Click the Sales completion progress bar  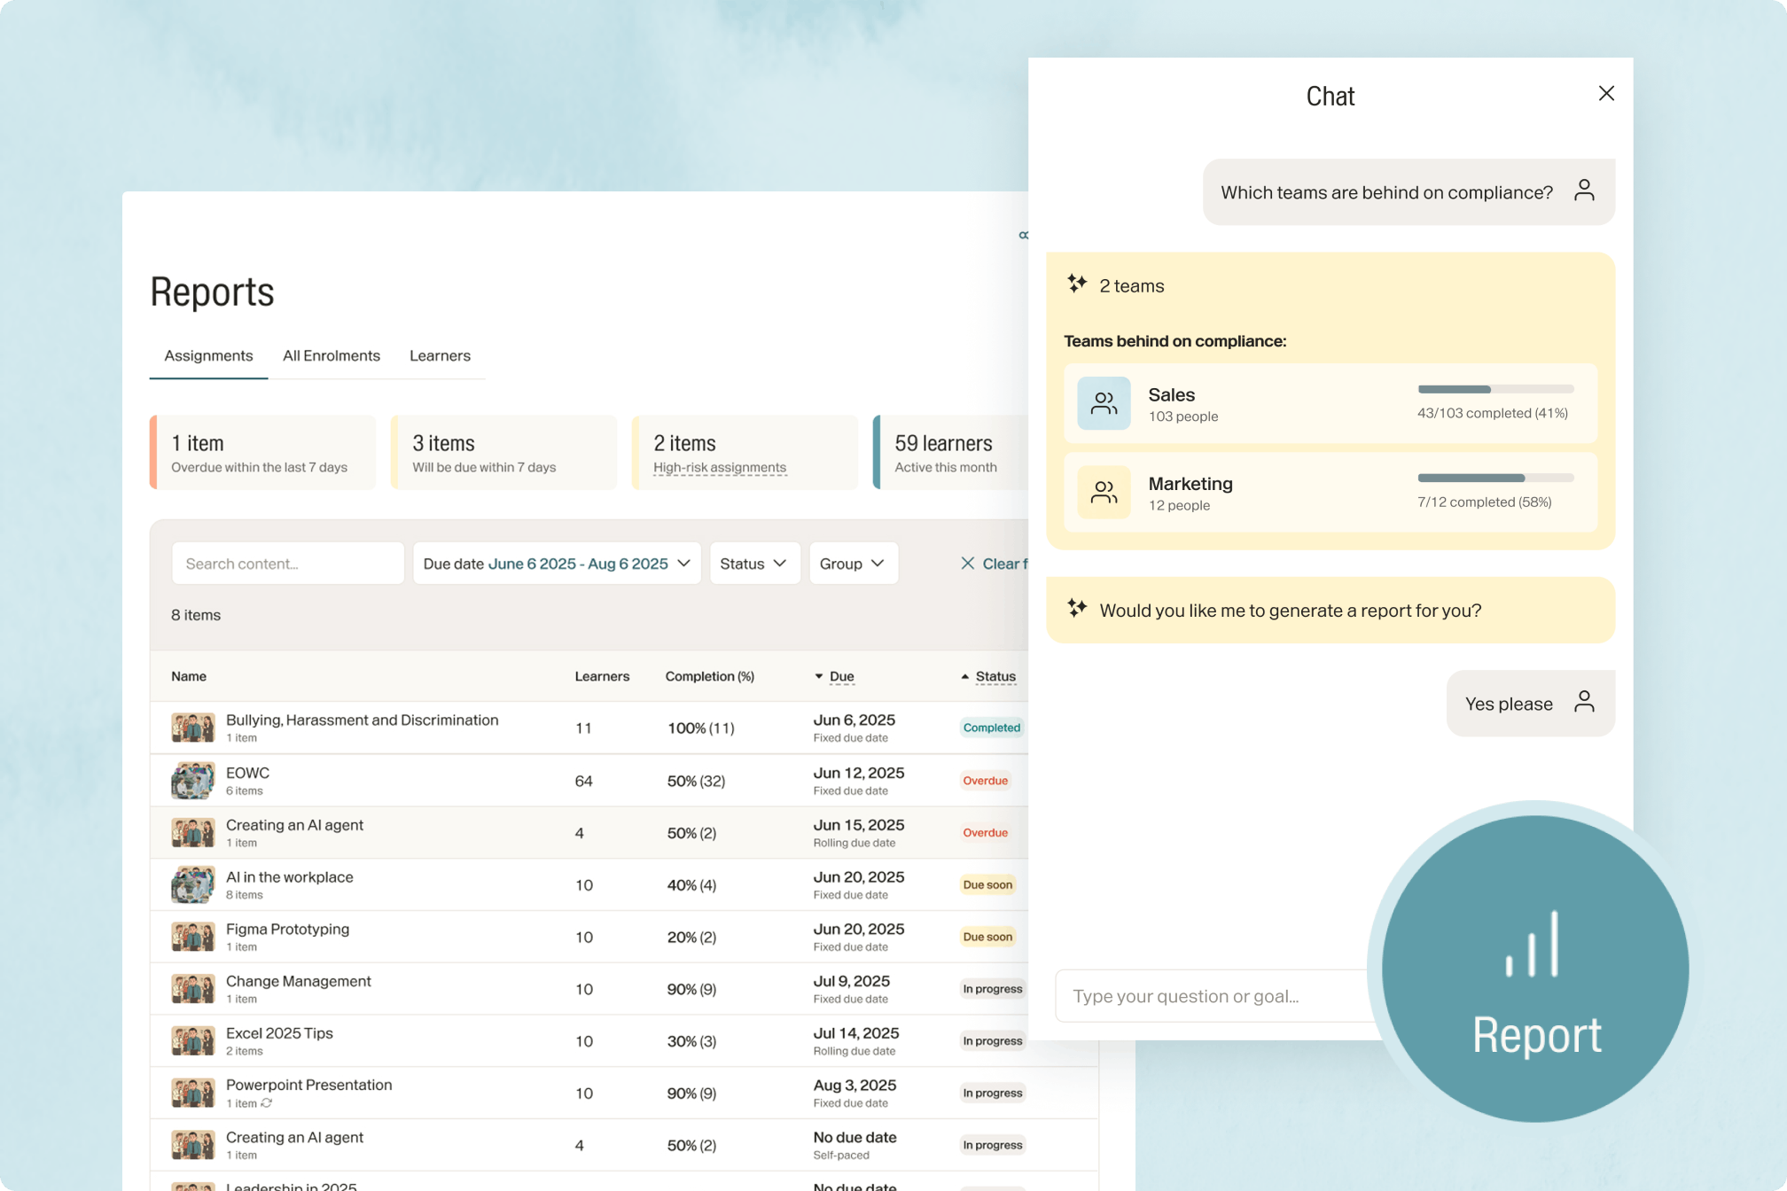click(1494, 389)
